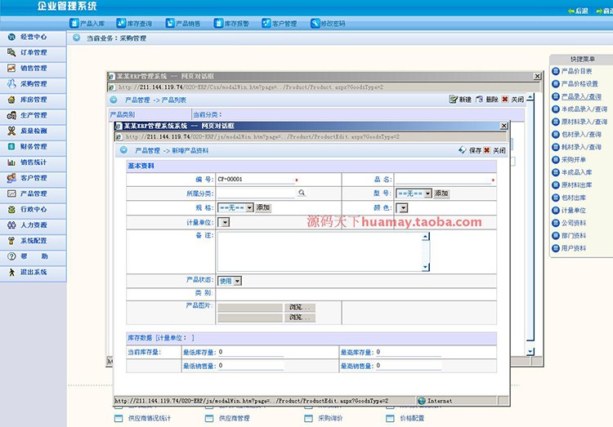This screenshot has width=613, height=427.
Task: Open 公司资料 in the quick menu
Action: click(569, 223)
